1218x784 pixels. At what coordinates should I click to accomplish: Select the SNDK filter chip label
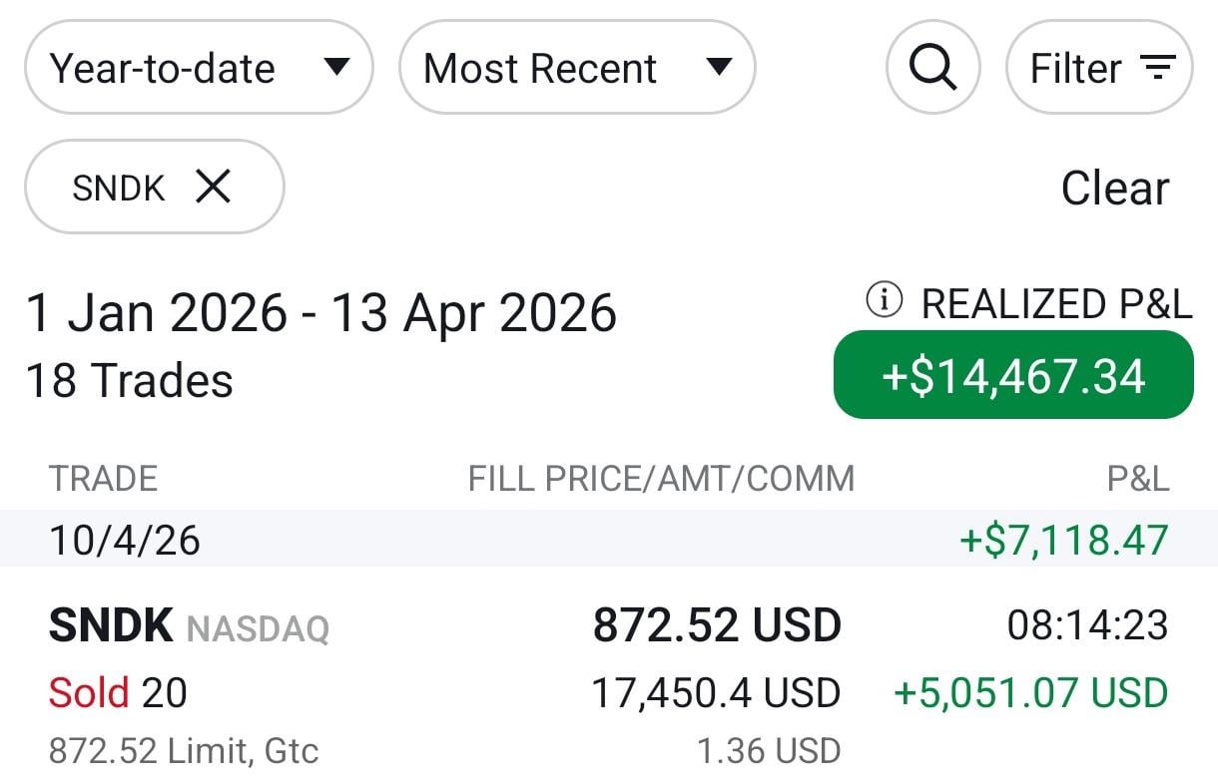click(118, 188)
